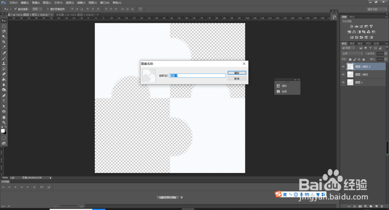Add a Levels adjustment
389x210 pixels.
point(356,26)
